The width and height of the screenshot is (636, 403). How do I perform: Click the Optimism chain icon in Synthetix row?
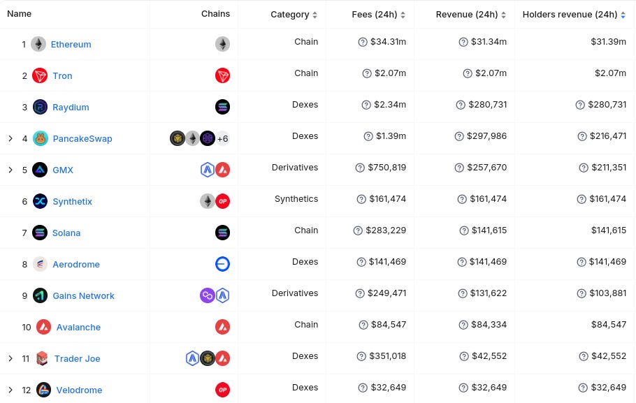pos(222,201)
